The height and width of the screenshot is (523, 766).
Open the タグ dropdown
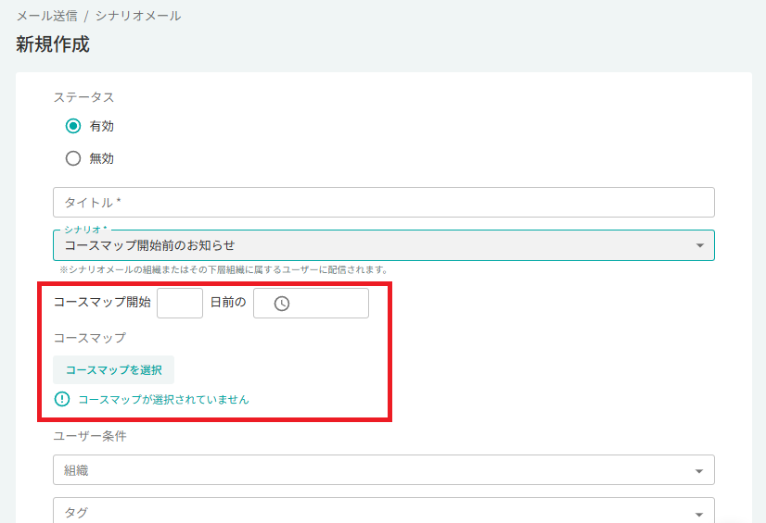click(384, 510)
